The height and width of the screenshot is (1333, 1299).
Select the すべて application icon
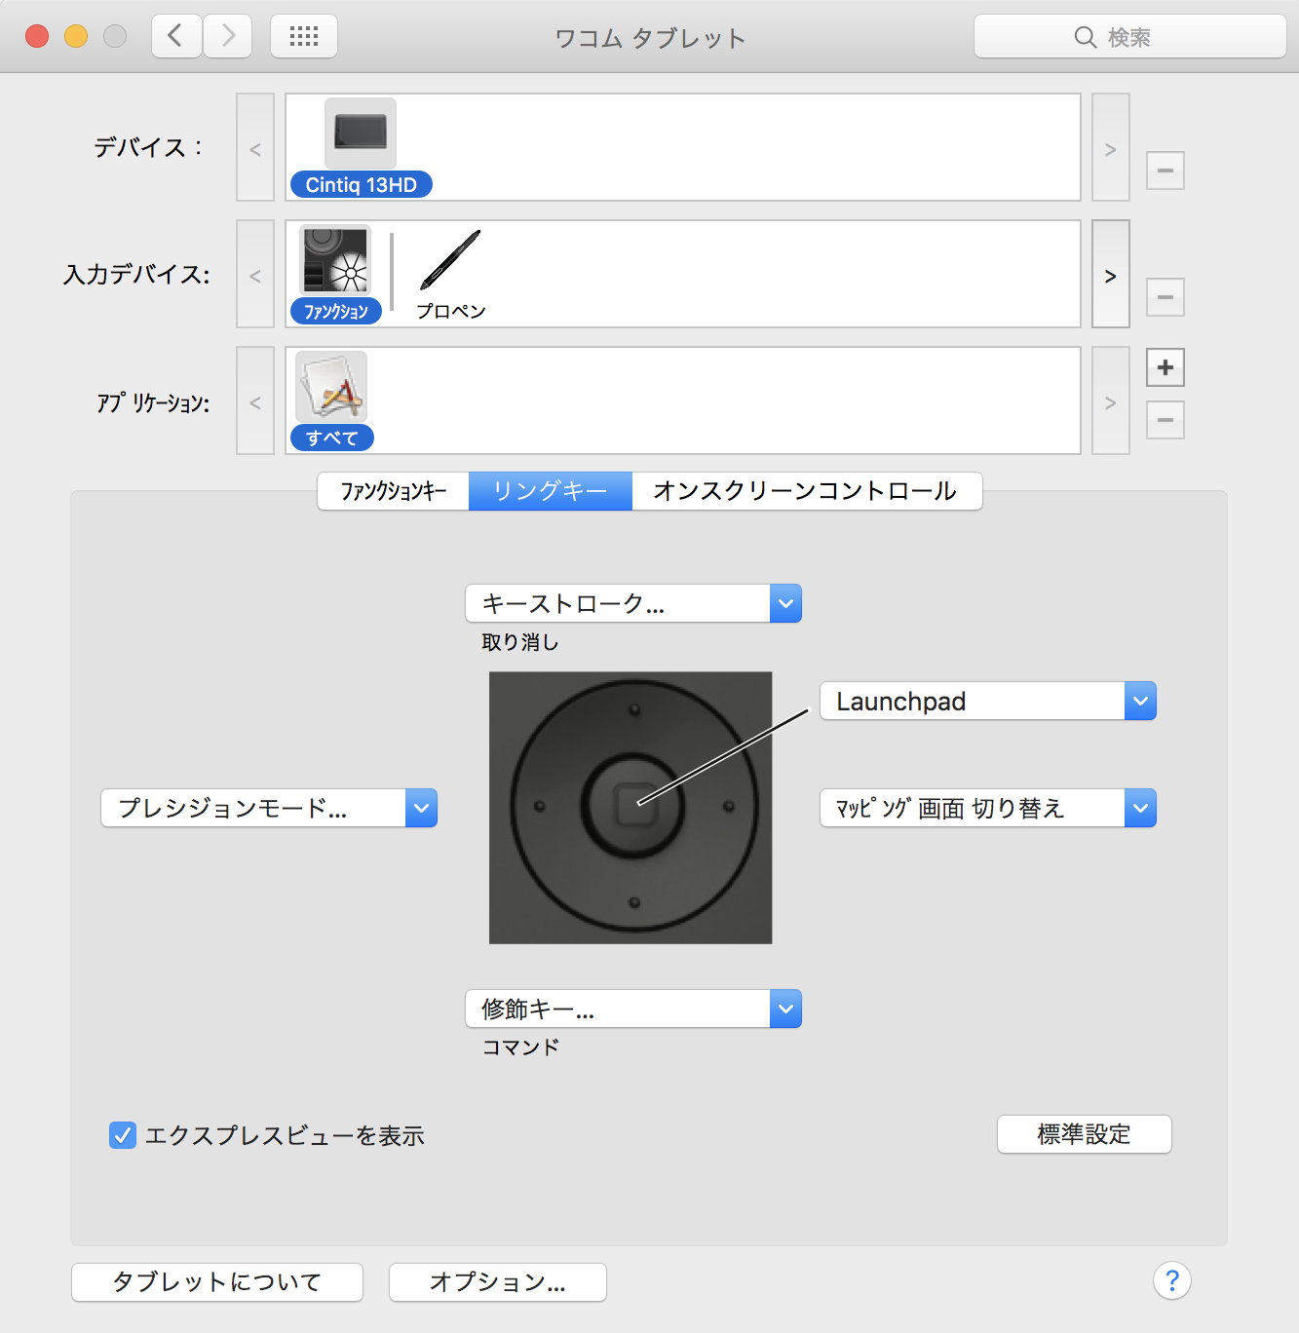pyautogui.click(x=331, y=388)
